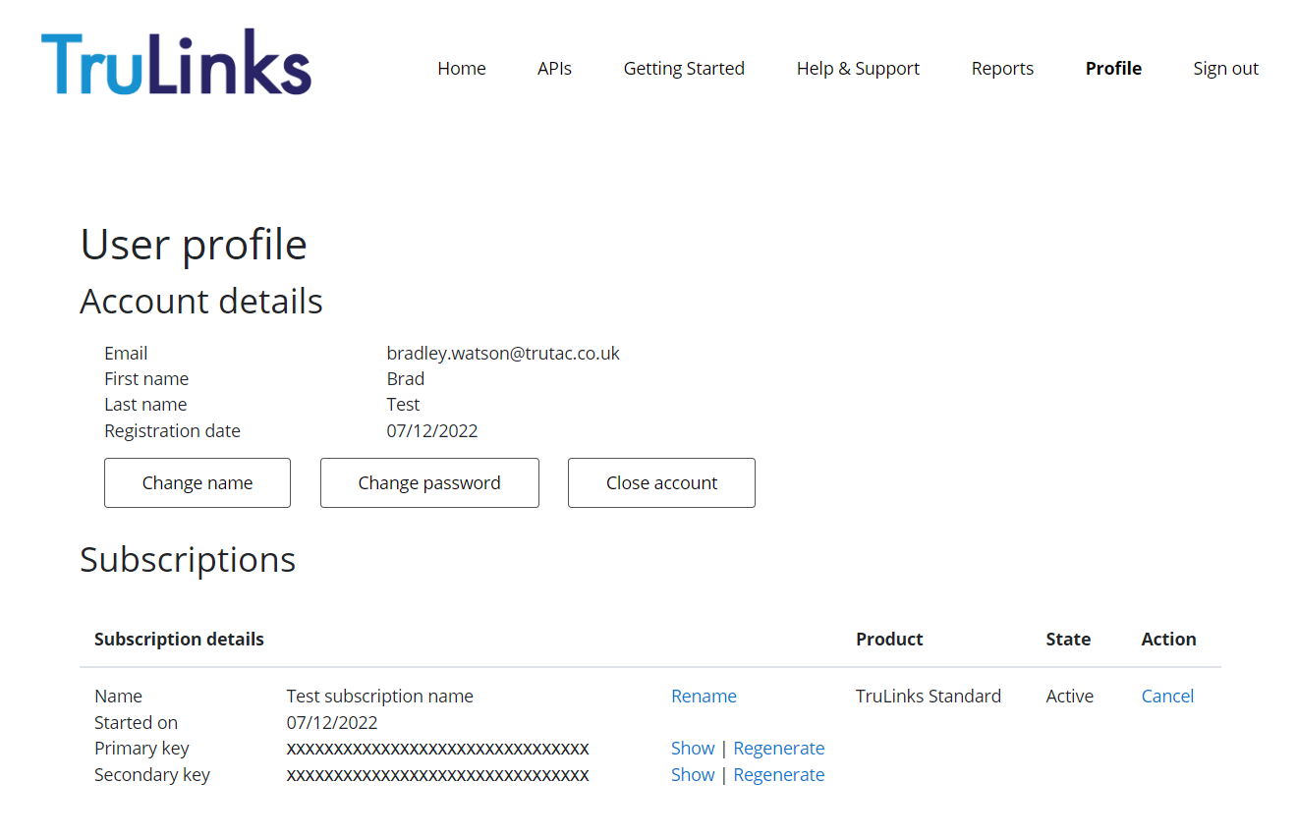
Task: Sign out of the account
Action: pos(1225,69)
